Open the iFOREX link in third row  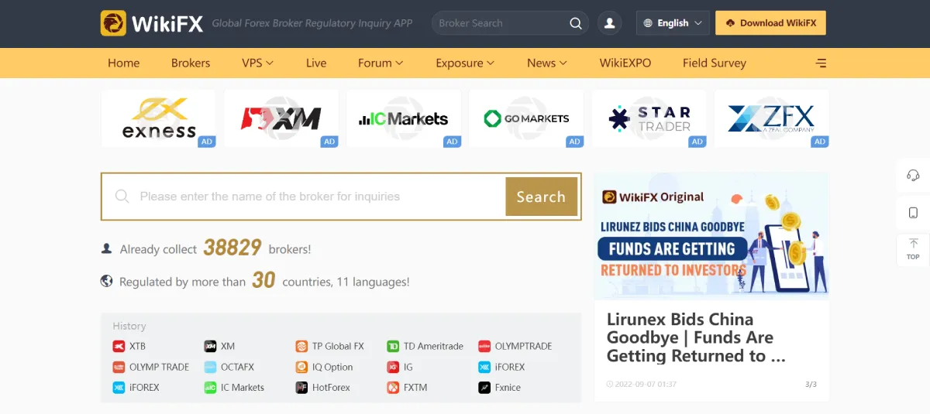[x=136, y=388]
